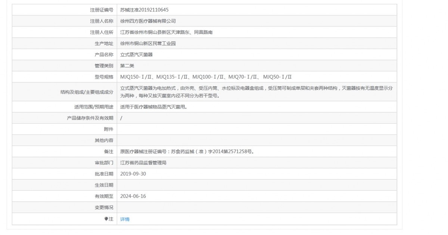The image size is (448, 235).
Task: Select registrant name 徐州四方医疗器械有限公司
Action: (x=148, y=21)
